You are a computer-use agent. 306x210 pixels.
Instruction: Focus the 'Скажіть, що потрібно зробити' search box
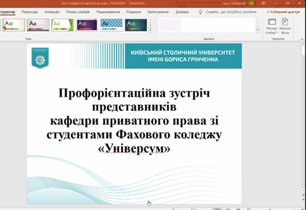(231, 12)
